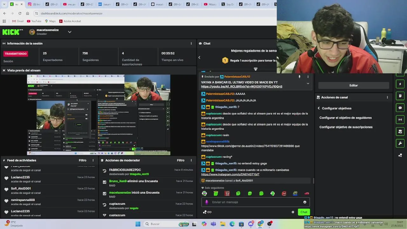Click the rewards dots sidebar icon
This screenshot has height=229, width=407.
[x=400, y=155]
